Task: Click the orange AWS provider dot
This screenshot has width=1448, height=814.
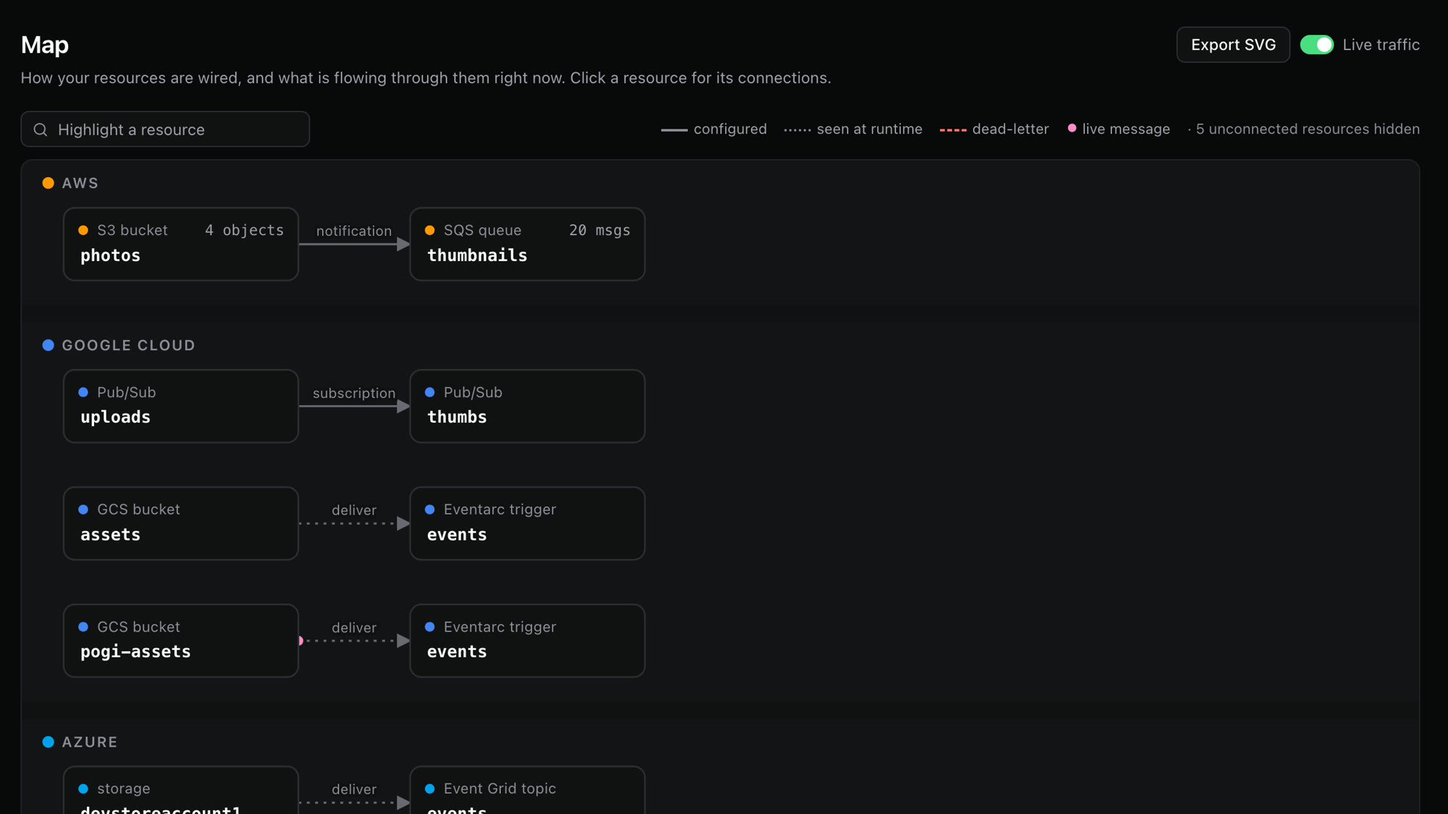Action: pos(49,183)
